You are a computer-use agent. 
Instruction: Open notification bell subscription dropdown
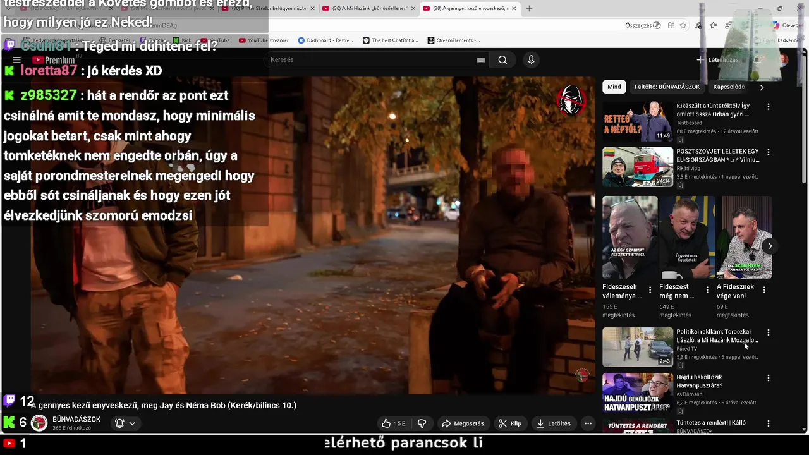pos(125,423)
